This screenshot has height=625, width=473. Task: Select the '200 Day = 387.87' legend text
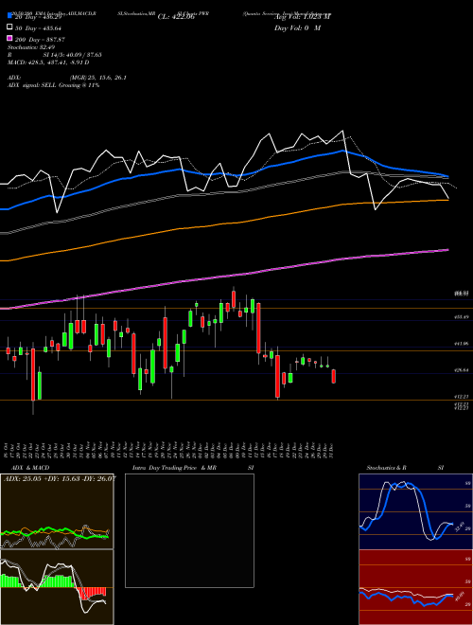coord(40,40)
